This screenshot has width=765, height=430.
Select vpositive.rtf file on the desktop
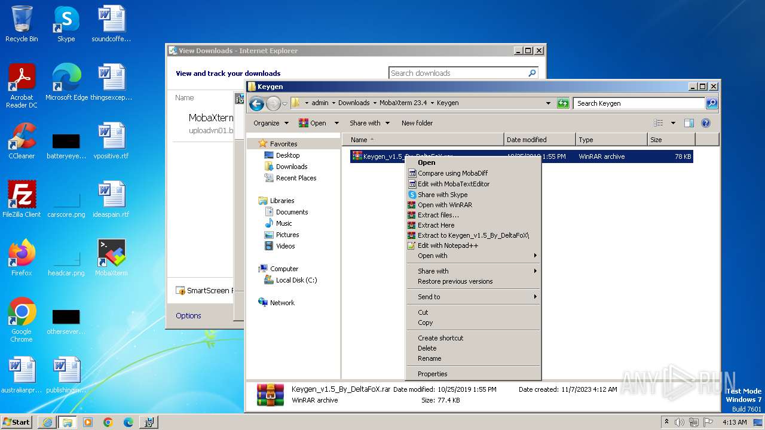[x=111, y=141]
